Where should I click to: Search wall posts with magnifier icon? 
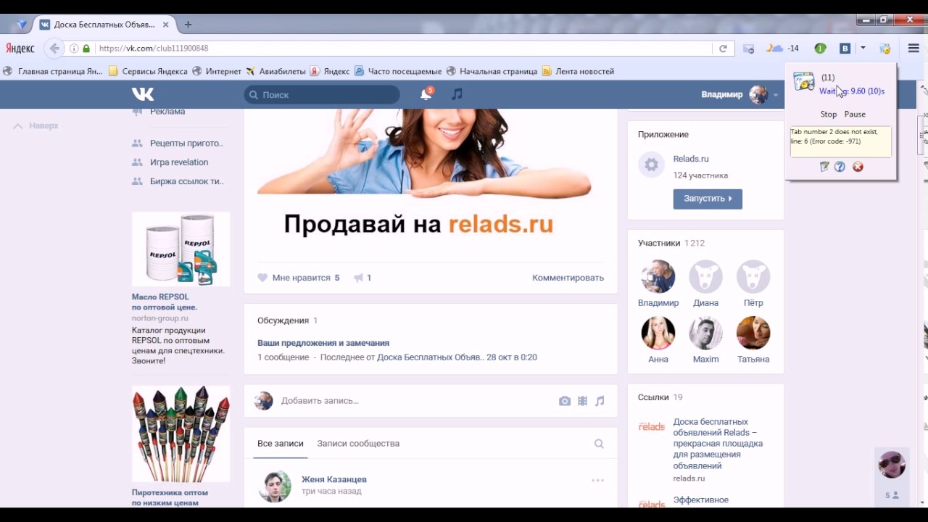pos(599,444)
